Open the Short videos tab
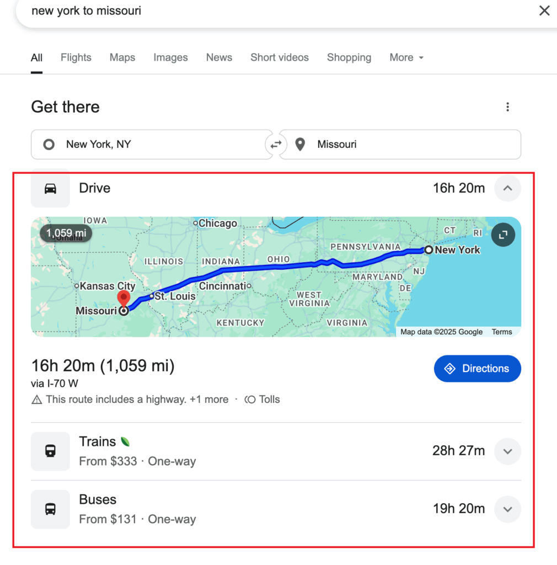This screenshot has width=557, height=565. (x=280, y=57)
